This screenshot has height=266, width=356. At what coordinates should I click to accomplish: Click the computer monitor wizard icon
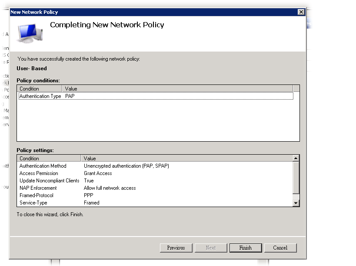click(x=30, y=35)
